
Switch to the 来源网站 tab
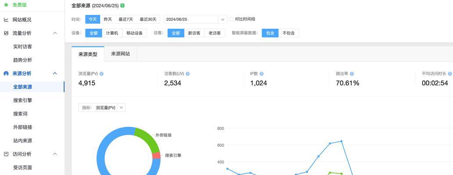pos(120,54)
